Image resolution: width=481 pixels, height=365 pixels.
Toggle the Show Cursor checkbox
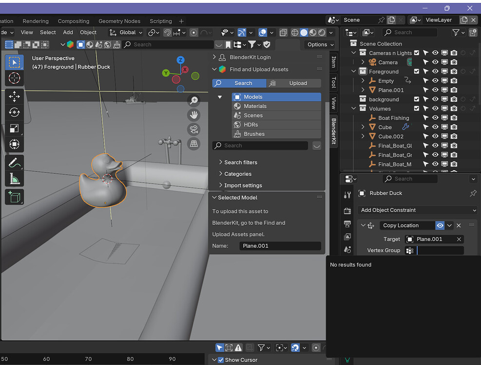[221, 360]
